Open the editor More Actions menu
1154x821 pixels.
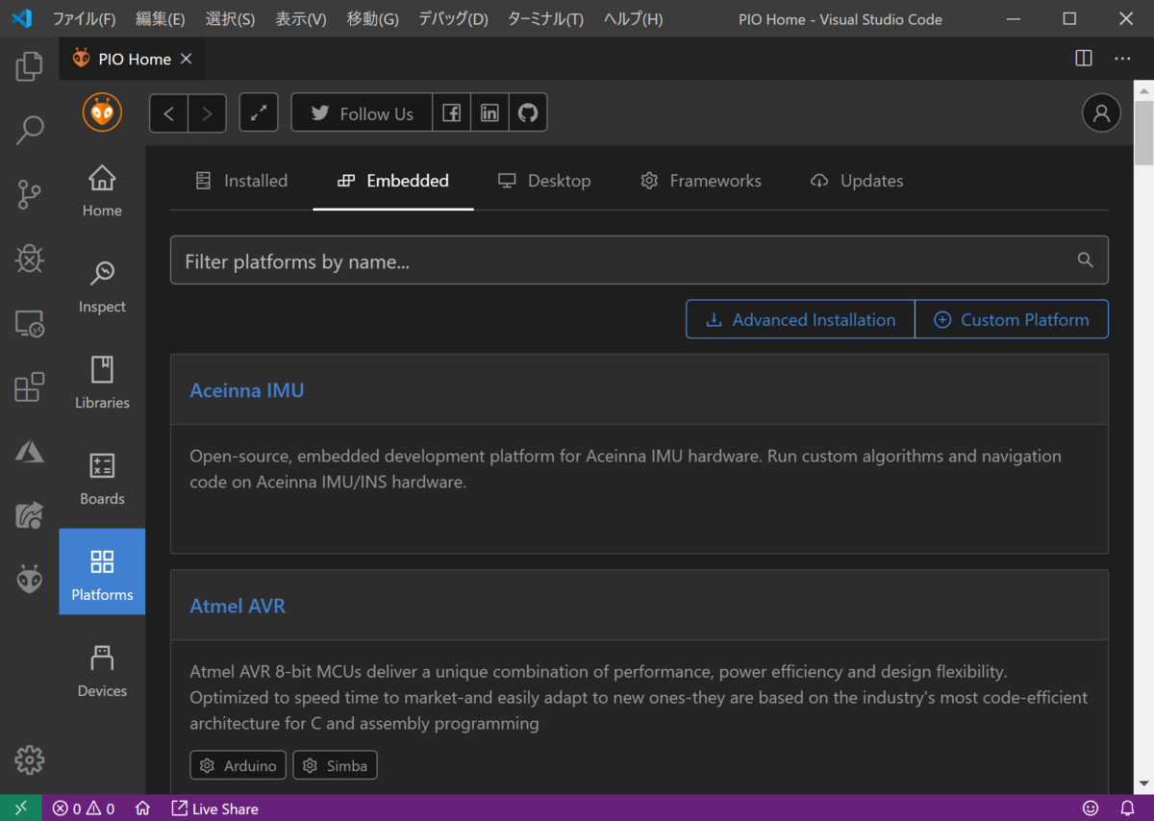[1122, 59]
